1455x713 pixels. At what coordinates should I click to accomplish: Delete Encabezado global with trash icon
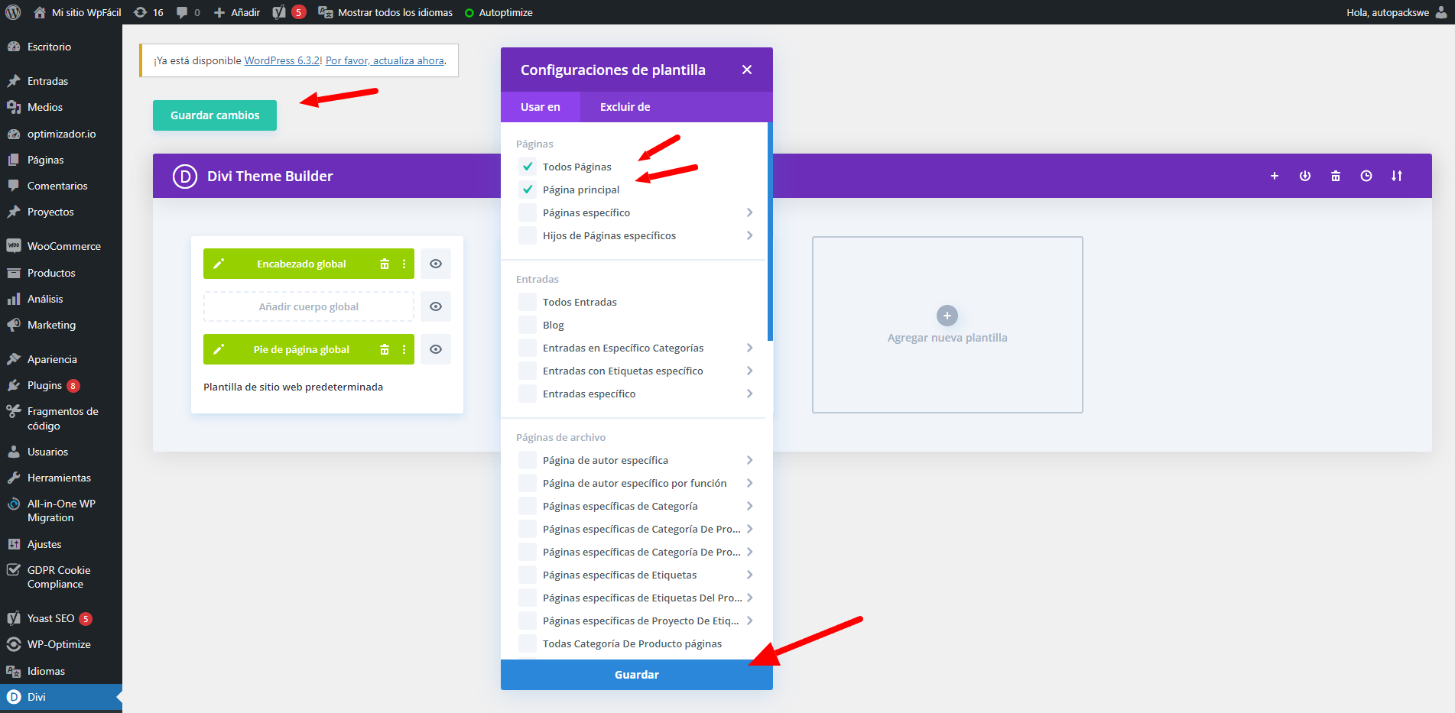coord(385,264)
